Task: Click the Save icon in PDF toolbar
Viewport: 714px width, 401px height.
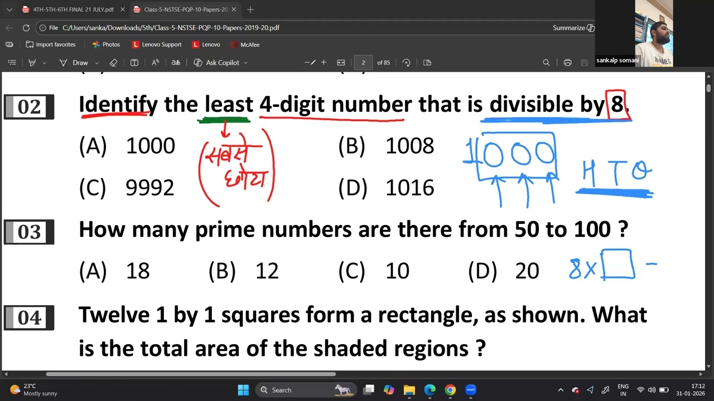Action: point(585,62)
